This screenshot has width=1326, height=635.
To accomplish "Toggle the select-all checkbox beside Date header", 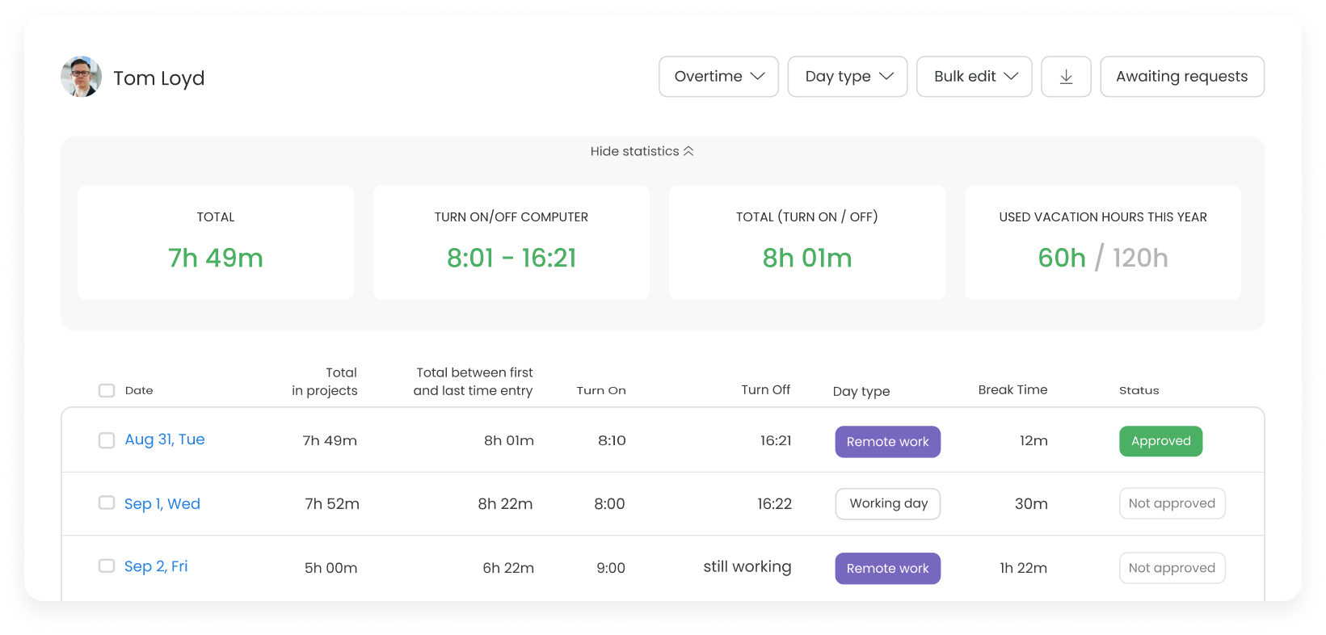I will 107,390.
